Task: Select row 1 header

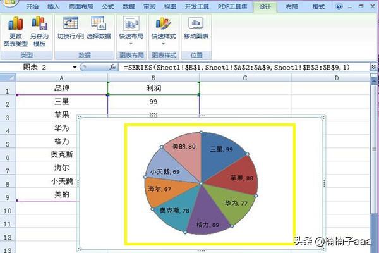Action: pos(8,89)
